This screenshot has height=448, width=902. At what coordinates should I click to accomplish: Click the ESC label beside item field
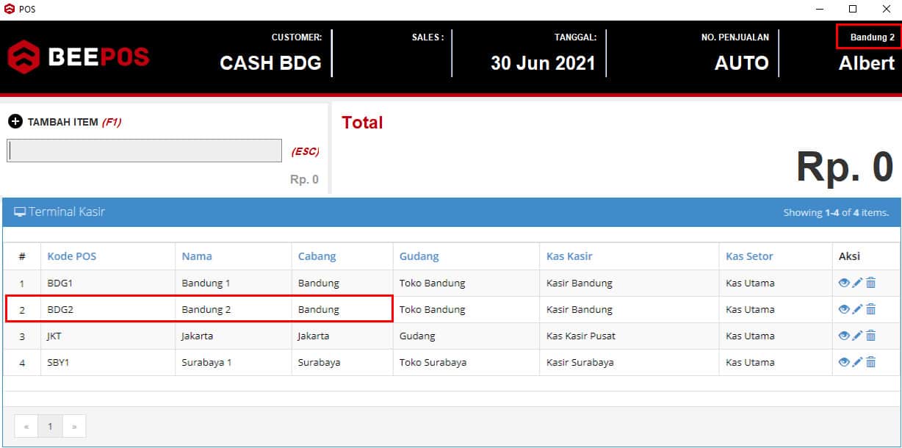305,152
